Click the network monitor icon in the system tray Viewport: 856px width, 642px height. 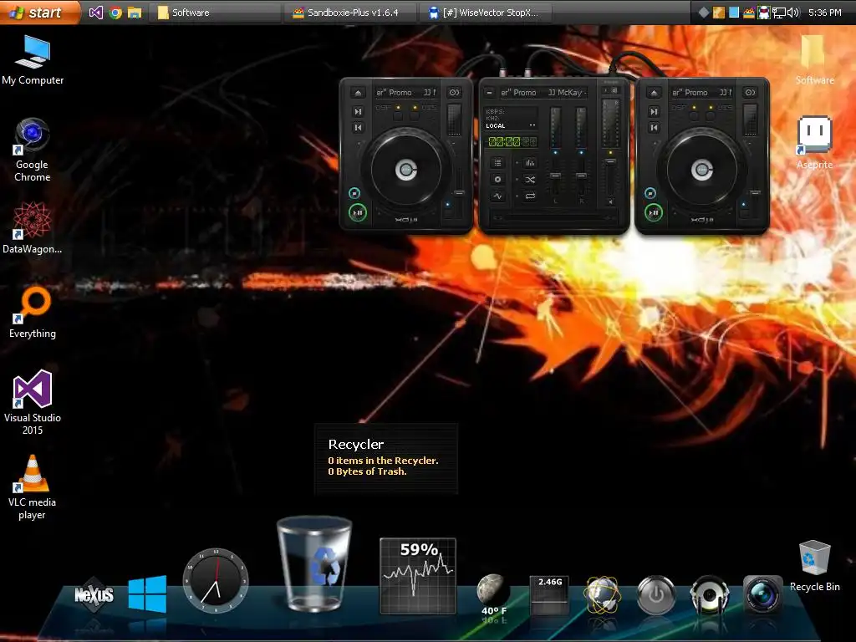pos(778,12)
